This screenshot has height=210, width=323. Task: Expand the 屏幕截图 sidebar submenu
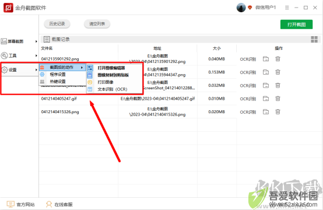[x=36, y=41]
